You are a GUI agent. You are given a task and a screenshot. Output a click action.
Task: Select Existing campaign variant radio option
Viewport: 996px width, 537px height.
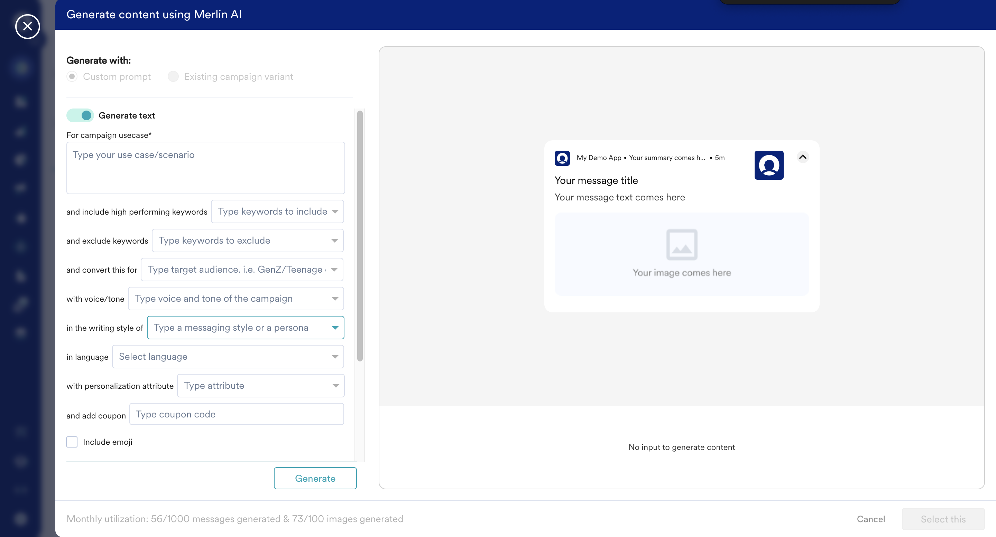tap(173, 76)
